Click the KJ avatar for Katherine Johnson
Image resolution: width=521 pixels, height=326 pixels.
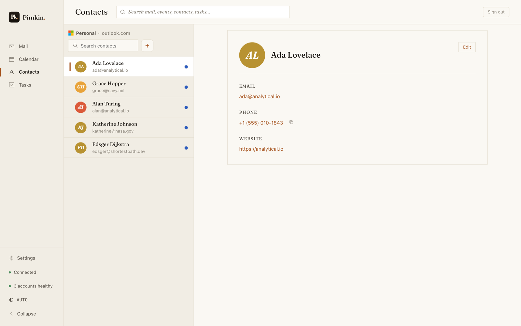click(x=81, y=127)
